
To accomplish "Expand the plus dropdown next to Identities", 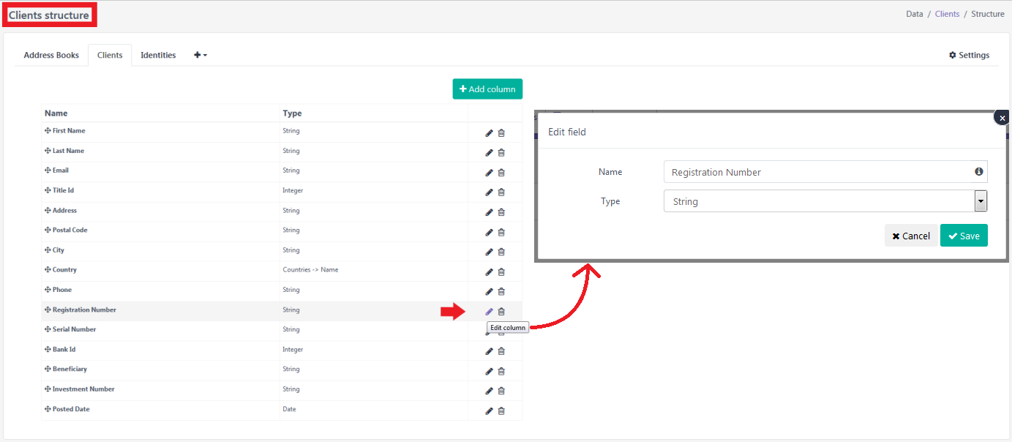I will (199, 54).
